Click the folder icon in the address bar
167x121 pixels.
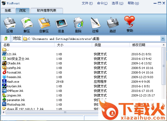[25, 39]
